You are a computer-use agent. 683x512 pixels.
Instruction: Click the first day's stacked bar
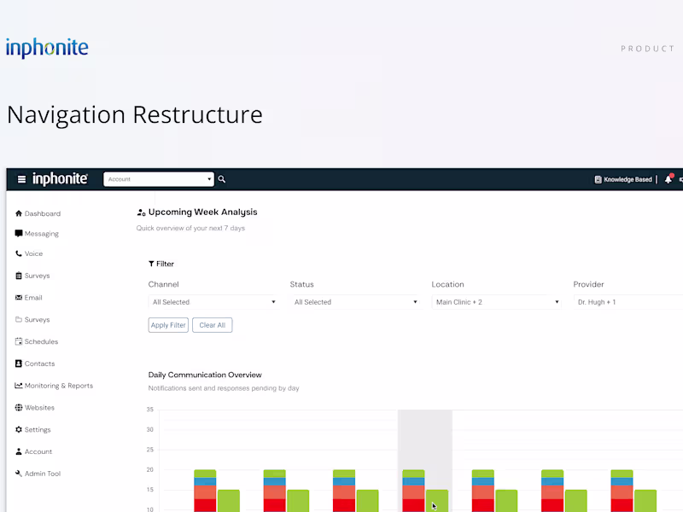pyautogui.click(x=205, y=490)
